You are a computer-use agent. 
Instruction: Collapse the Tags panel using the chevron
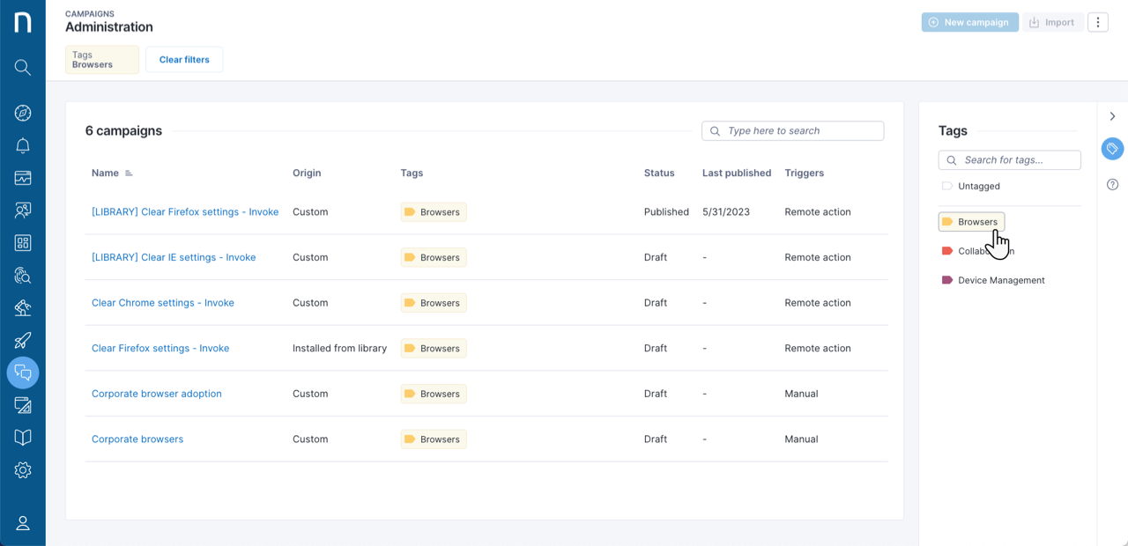1112,115
